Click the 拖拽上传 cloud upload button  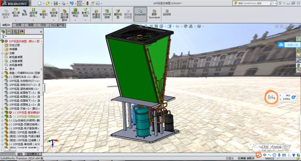289,45
